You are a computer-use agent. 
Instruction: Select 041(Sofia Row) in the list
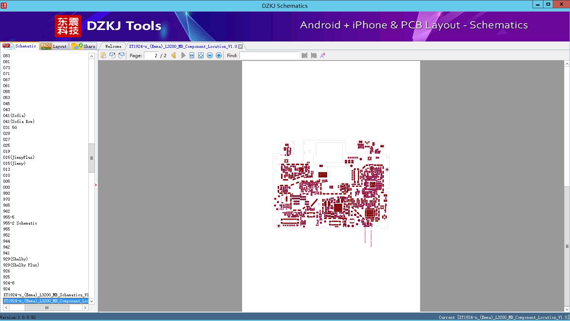(x=19, y=121)
